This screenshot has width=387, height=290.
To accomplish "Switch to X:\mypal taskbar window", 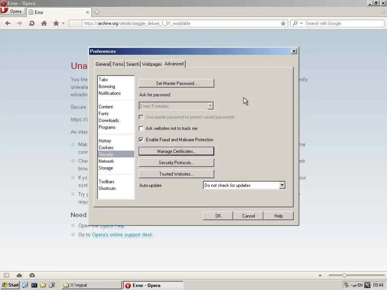I will (91, 285).
